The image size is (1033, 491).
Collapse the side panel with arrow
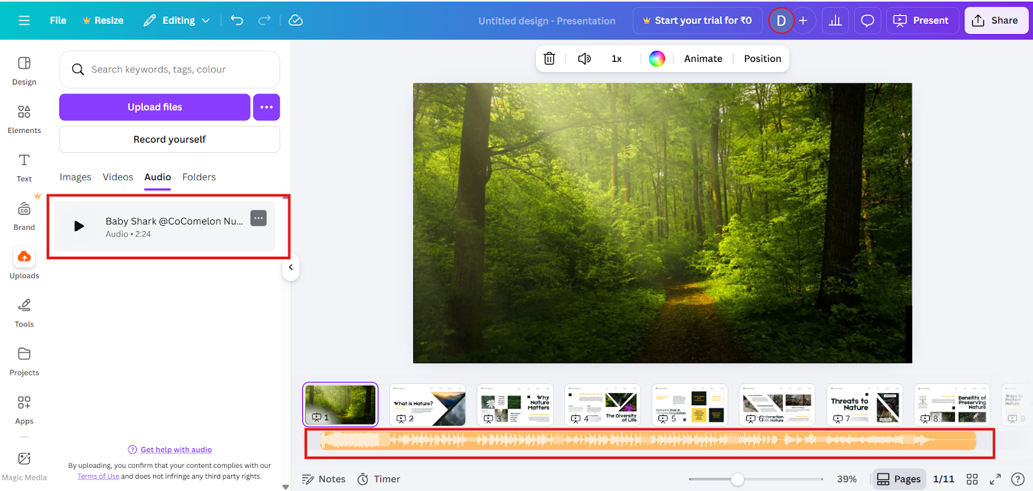[x=291, y=267]
